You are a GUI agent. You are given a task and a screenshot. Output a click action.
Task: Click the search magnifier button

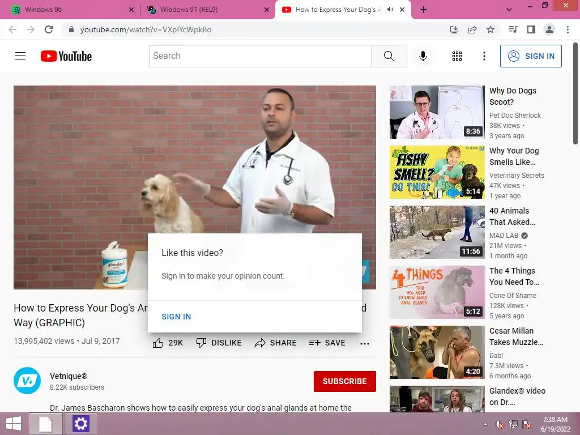pos(389,56)
